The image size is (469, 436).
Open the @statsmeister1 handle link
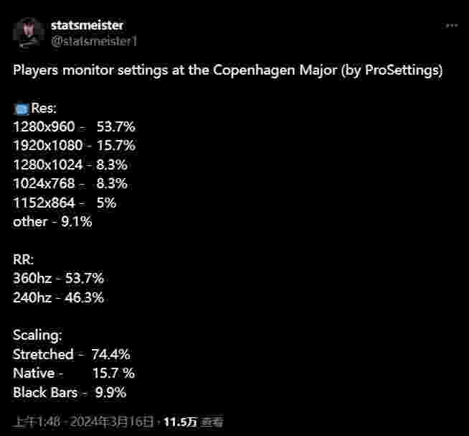[x=94, y=42]
